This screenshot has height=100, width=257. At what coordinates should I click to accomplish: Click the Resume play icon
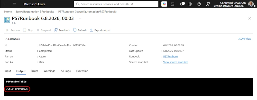coord(7,30)
